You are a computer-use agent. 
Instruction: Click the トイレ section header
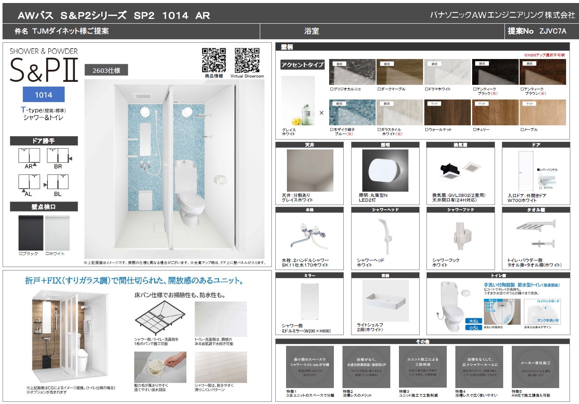(x=498, y=275)
